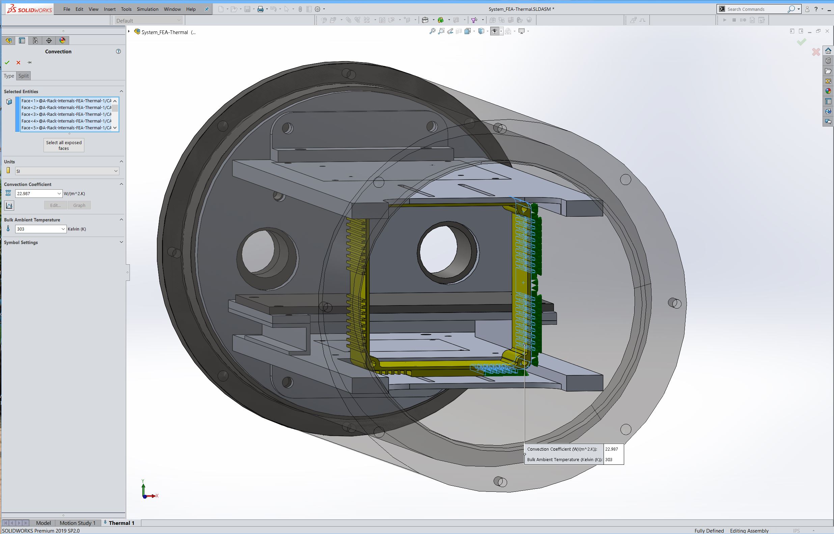
Task: Open the Insert menu
Action: (110, 9)
